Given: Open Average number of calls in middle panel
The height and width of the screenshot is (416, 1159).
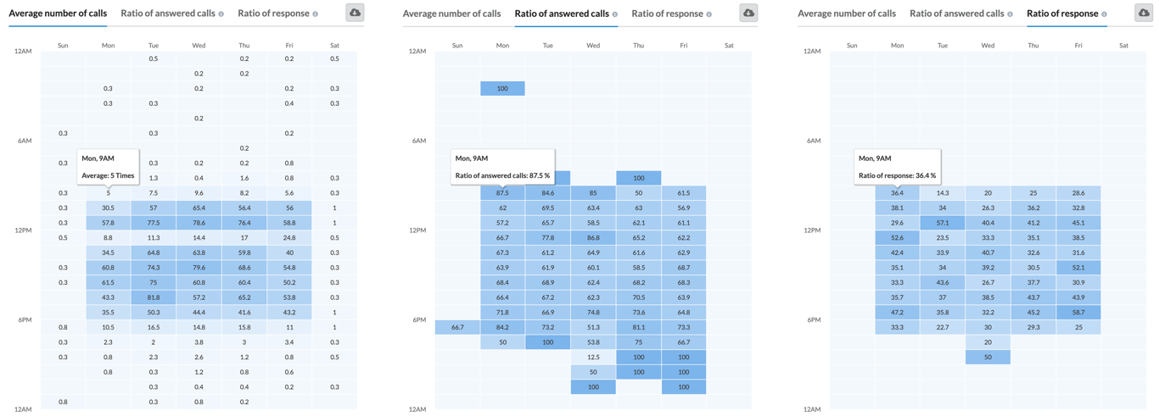Looking at the screenshot, I should pos(452,14).
